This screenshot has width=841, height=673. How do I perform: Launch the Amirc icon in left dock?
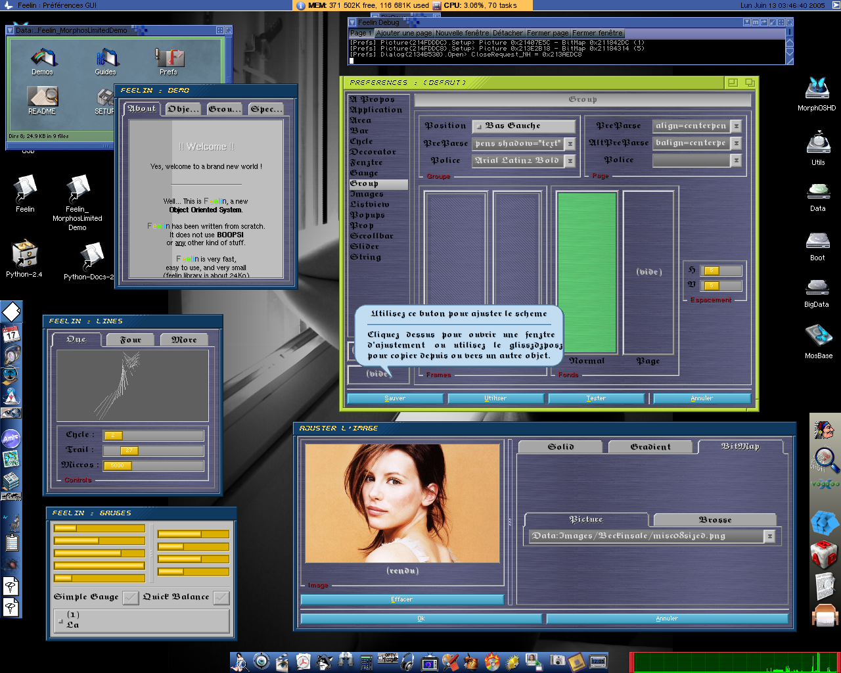tap(11, 438)
